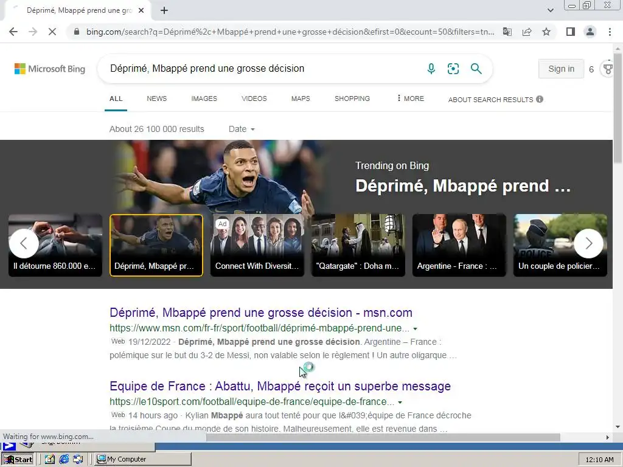Open Chrome's three-dot menu
Screen dimensions: 623x467
pos(610,32)
